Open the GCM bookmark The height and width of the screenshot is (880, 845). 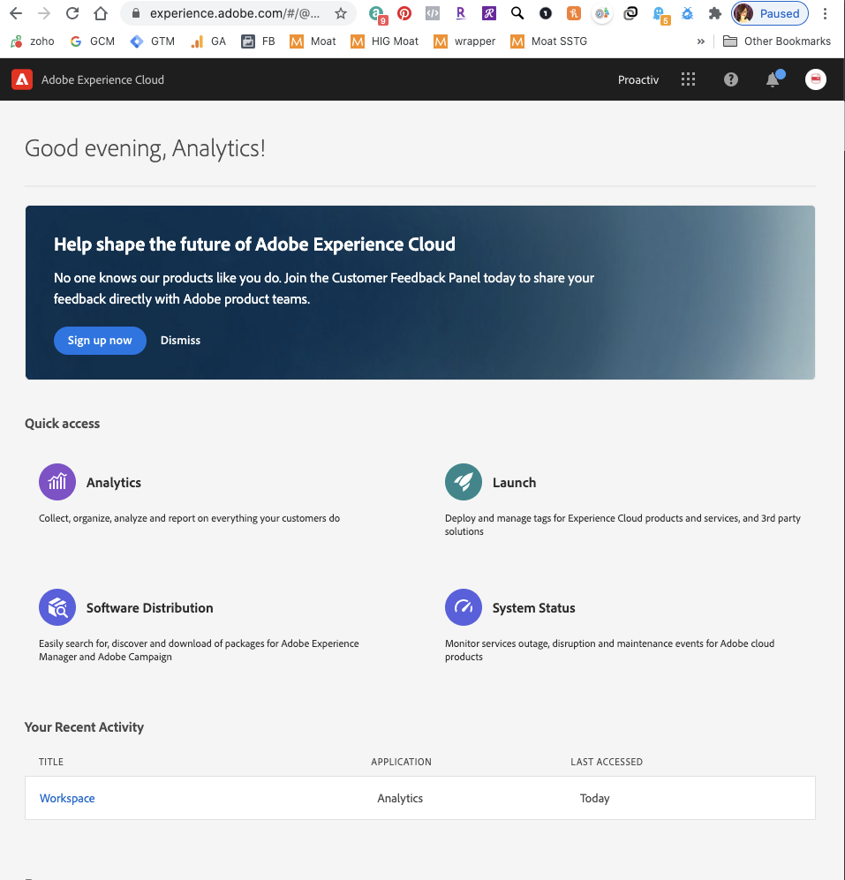click(92, 41)
